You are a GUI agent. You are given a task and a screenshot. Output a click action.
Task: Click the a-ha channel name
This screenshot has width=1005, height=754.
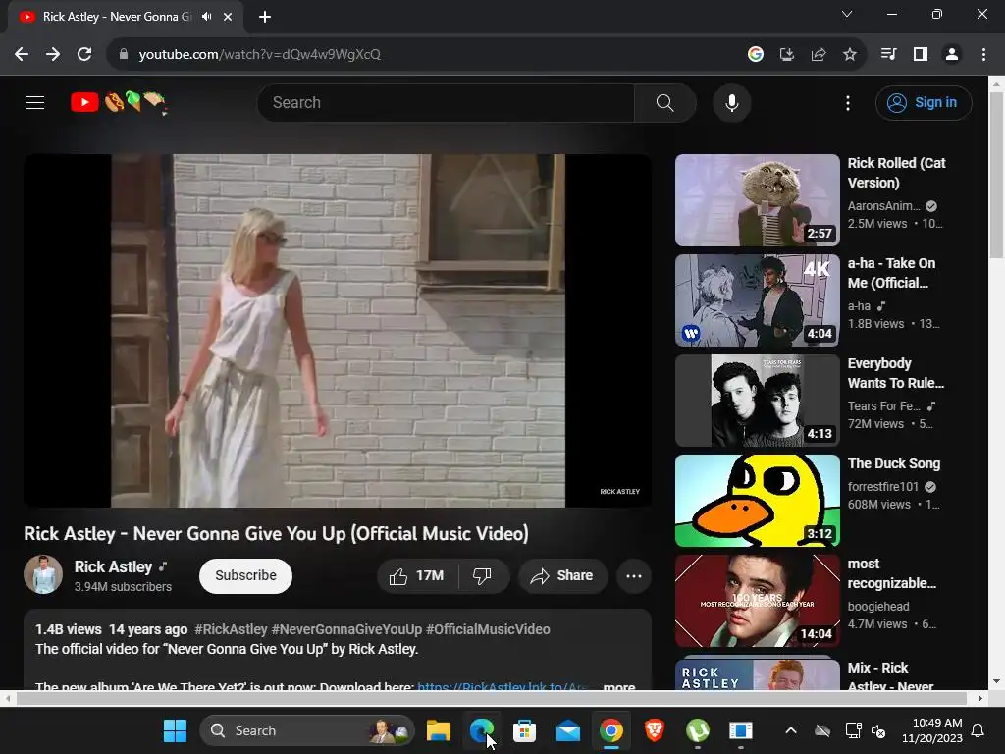point(859,306)
